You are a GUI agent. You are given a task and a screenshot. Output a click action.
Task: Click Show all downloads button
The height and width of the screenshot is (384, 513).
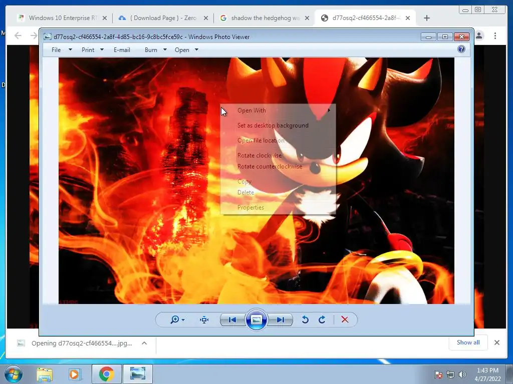[468, 342]
